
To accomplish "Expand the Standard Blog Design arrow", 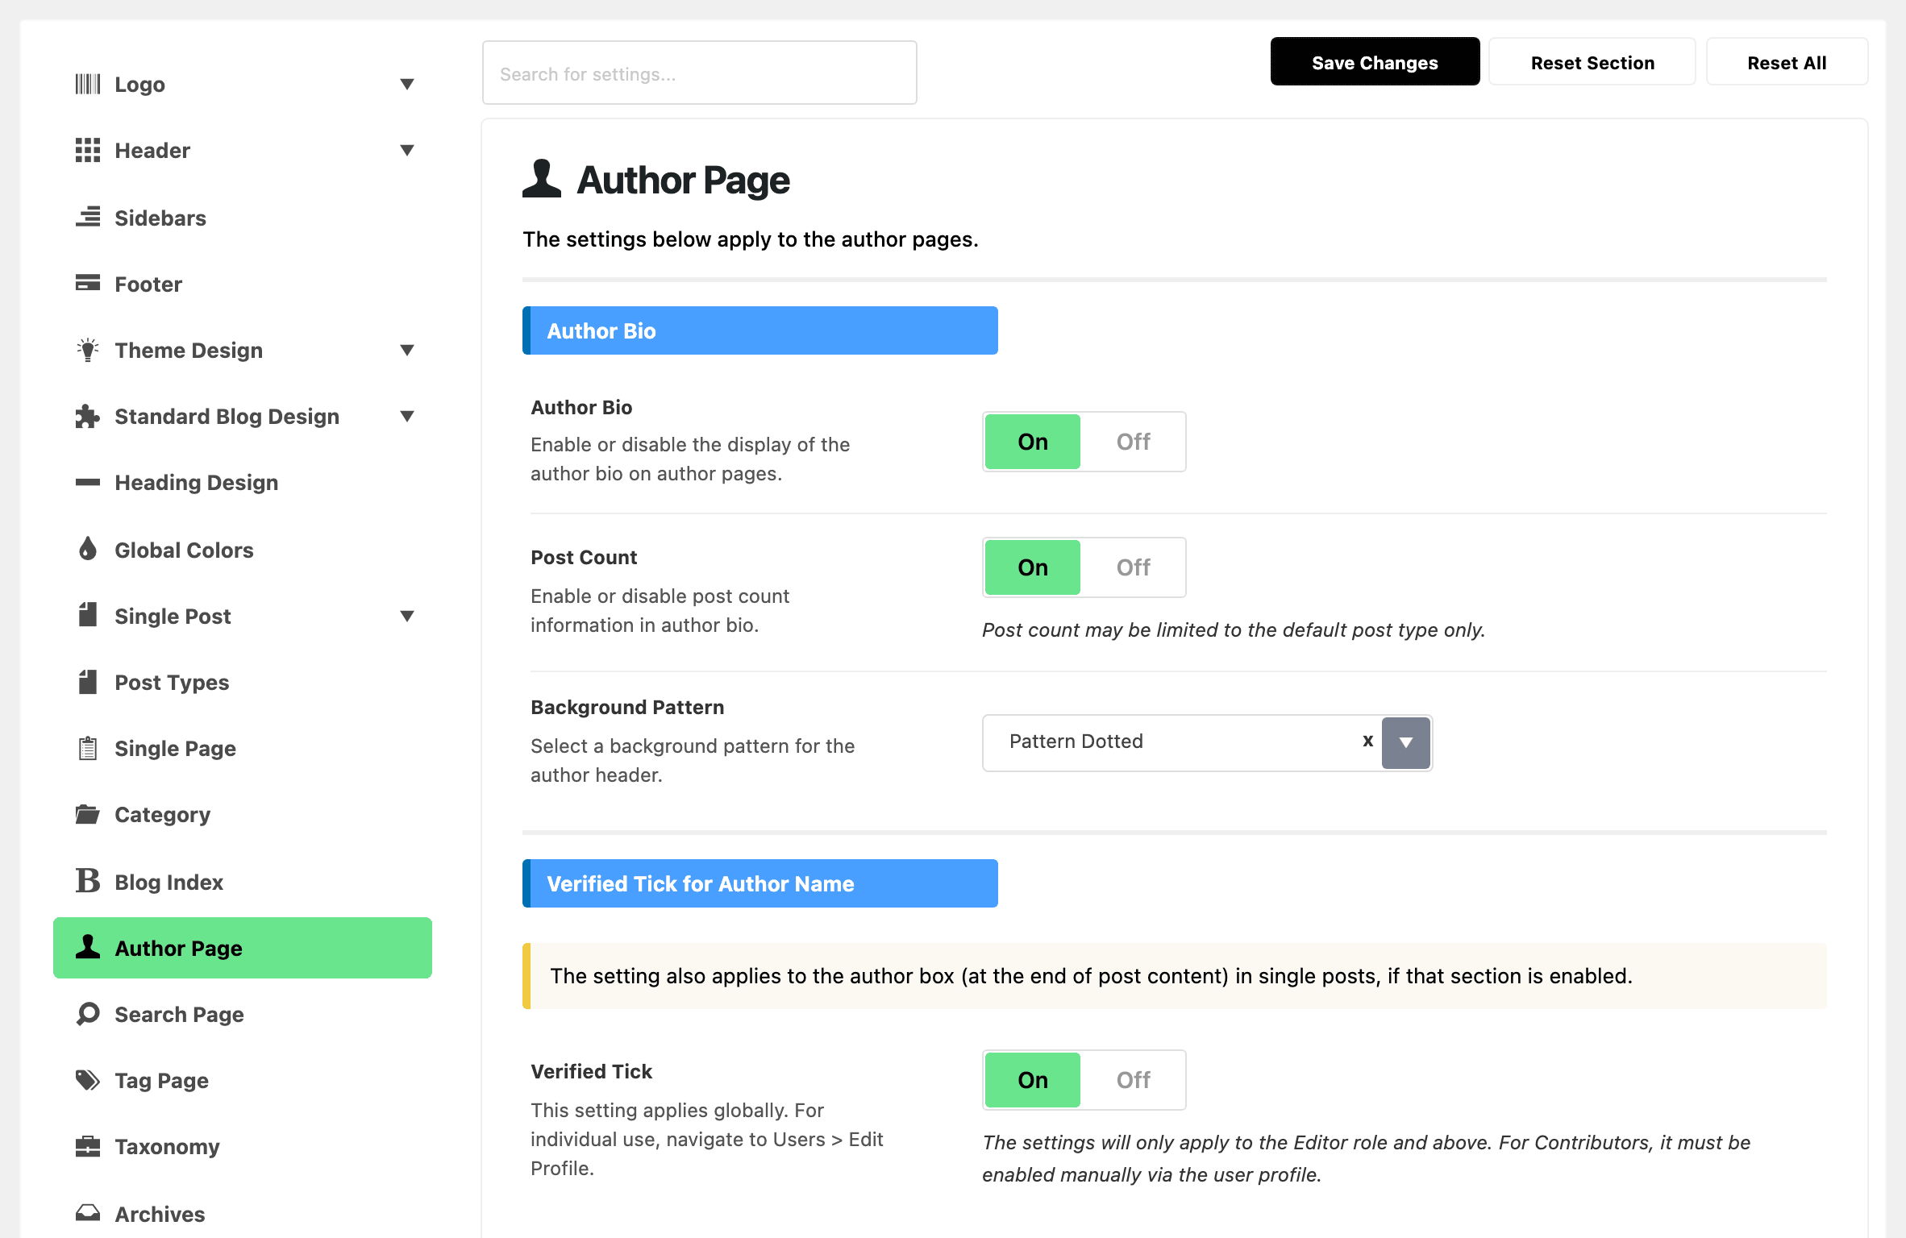I will point(407,416).
